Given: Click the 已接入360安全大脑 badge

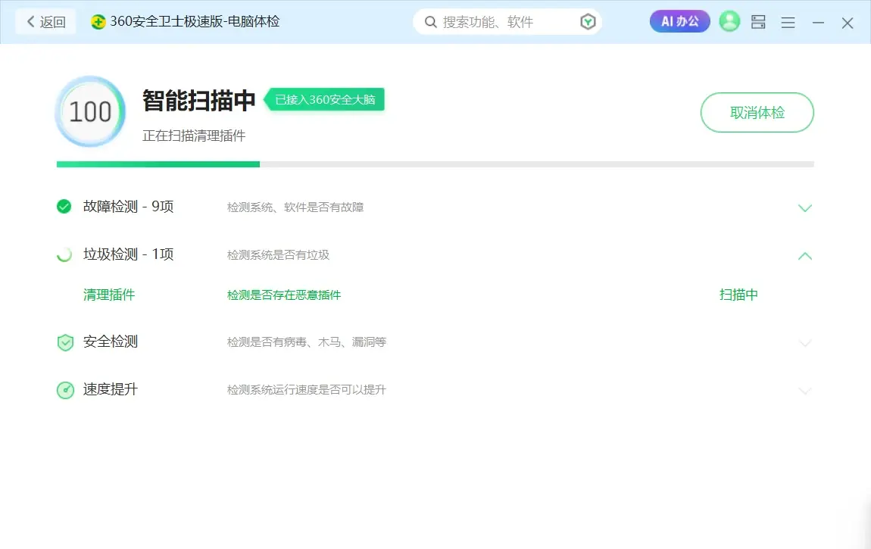Looking at the screenshot, I should [x=324, y=100].
